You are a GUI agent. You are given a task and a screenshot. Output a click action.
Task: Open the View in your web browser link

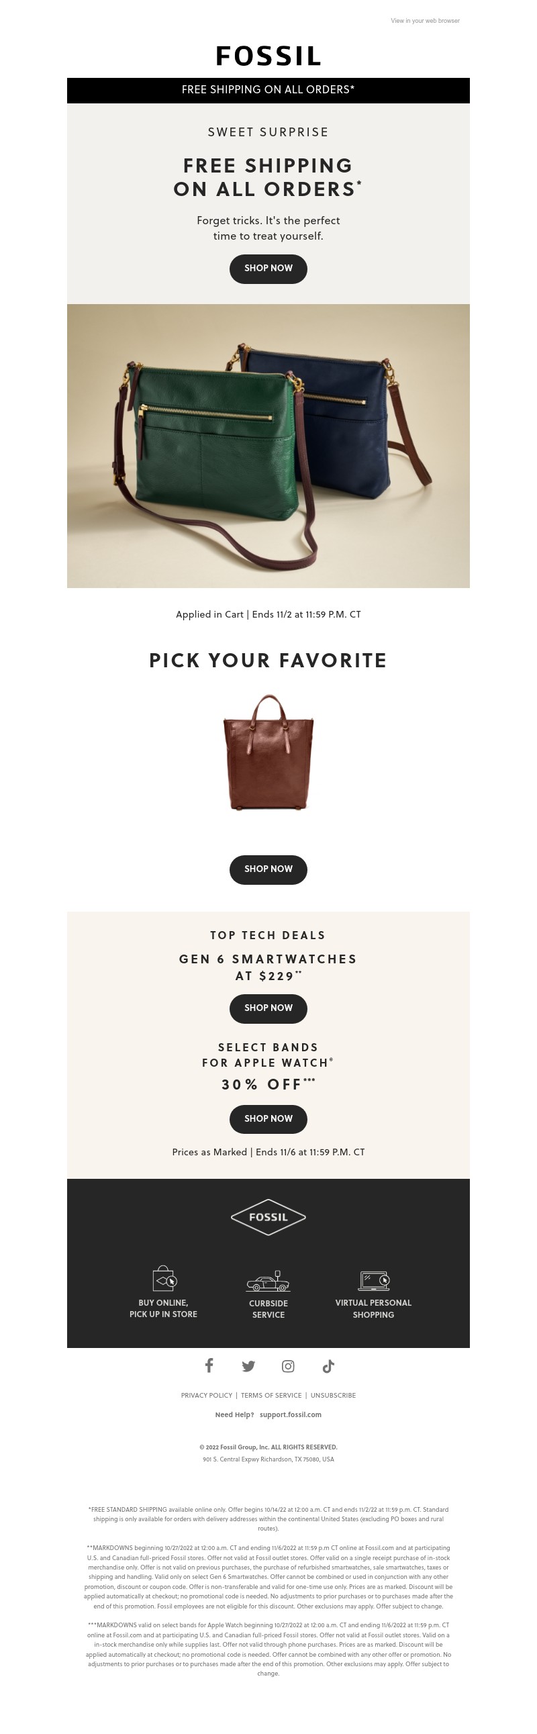pyautogui.click(x=426, y=21)
